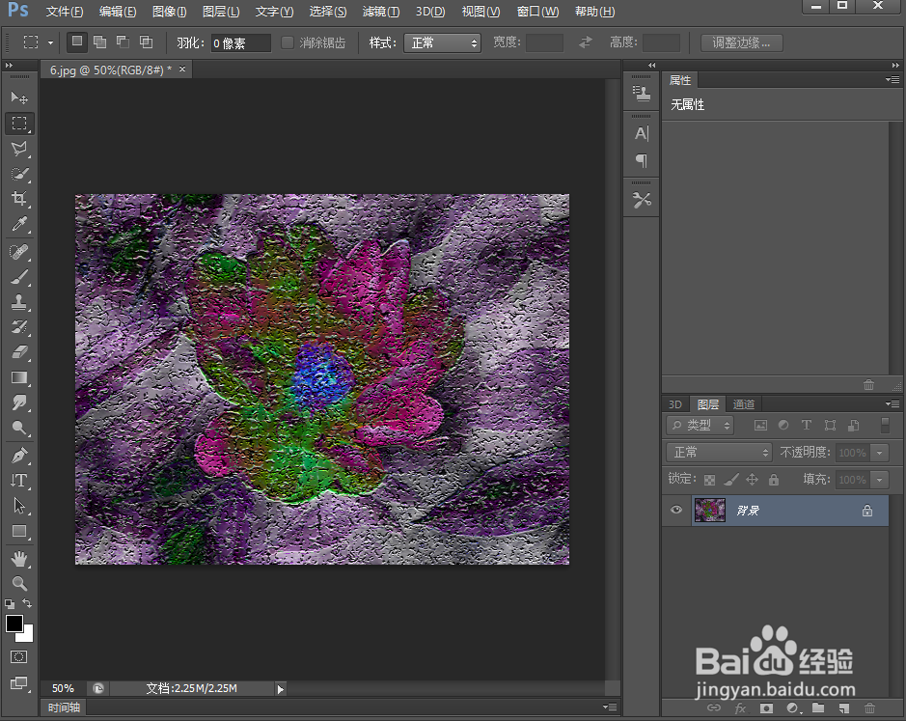This screenshot has height=721, width=906.
Task: Select the Smudge tool
Action: tap(19, 402)
